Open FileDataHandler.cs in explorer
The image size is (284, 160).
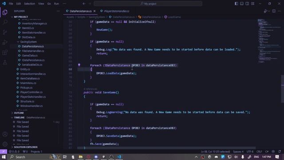tap(33, 51)
